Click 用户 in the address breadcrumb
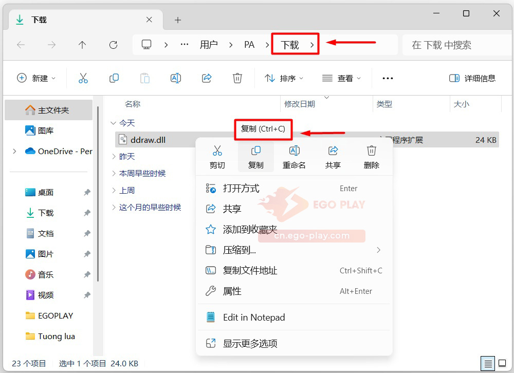Screen dimensions: 514x373 coord(209,45)
